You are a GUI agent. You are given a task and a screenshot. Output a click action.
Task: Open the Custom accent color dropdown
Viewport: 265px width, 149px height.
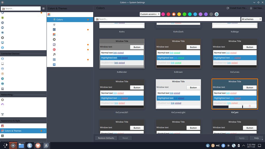coord(150,14)
